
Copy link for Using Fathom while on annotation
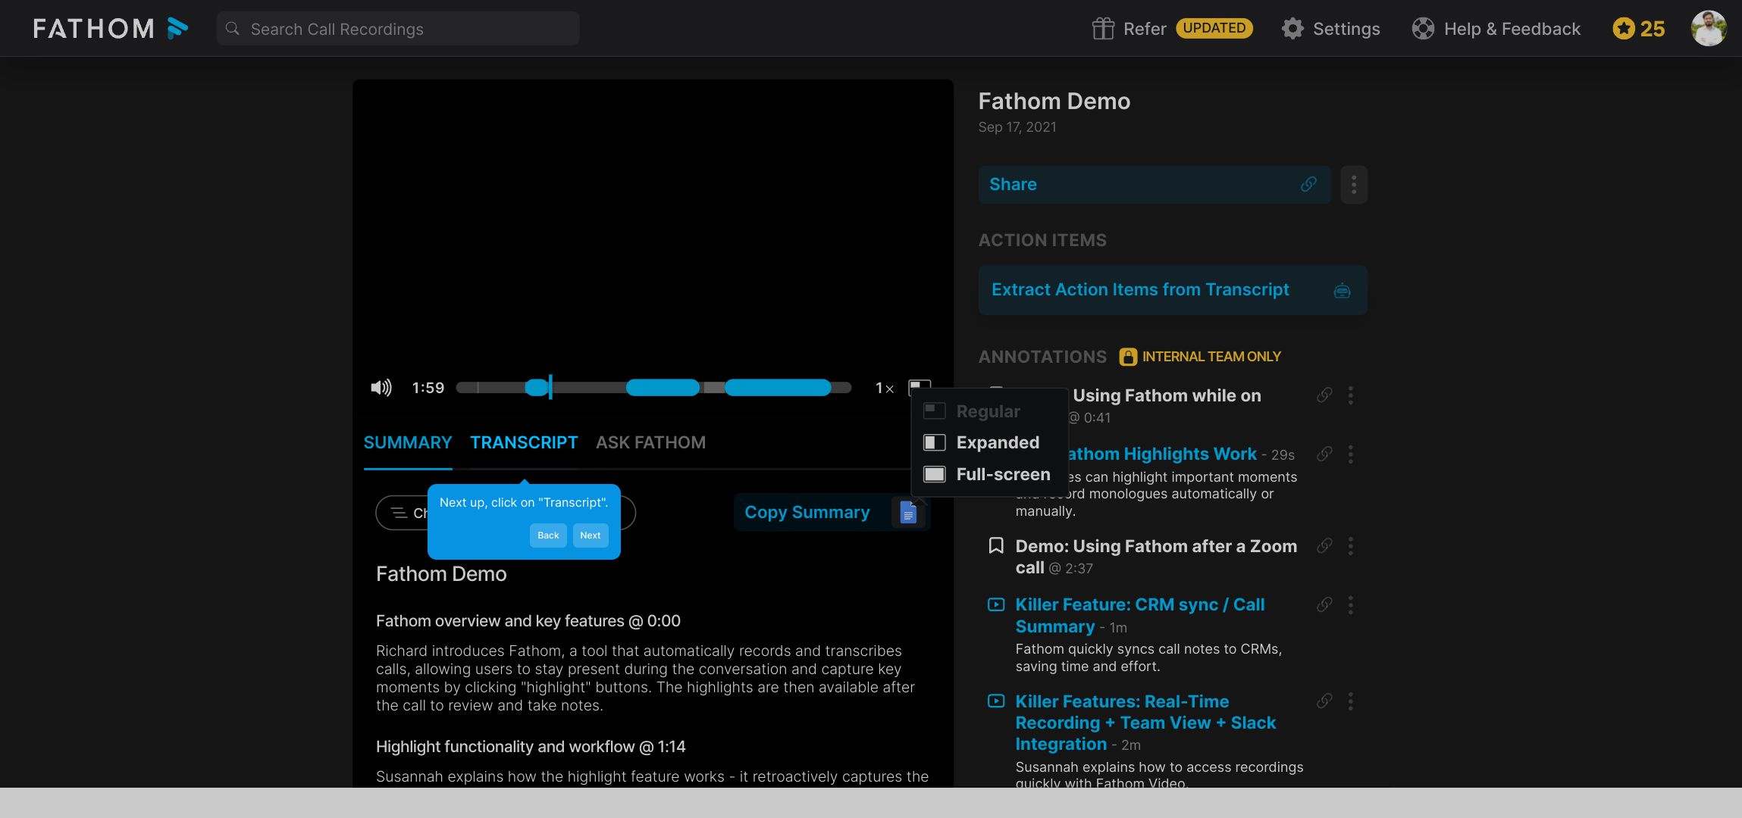point(1324,395)
